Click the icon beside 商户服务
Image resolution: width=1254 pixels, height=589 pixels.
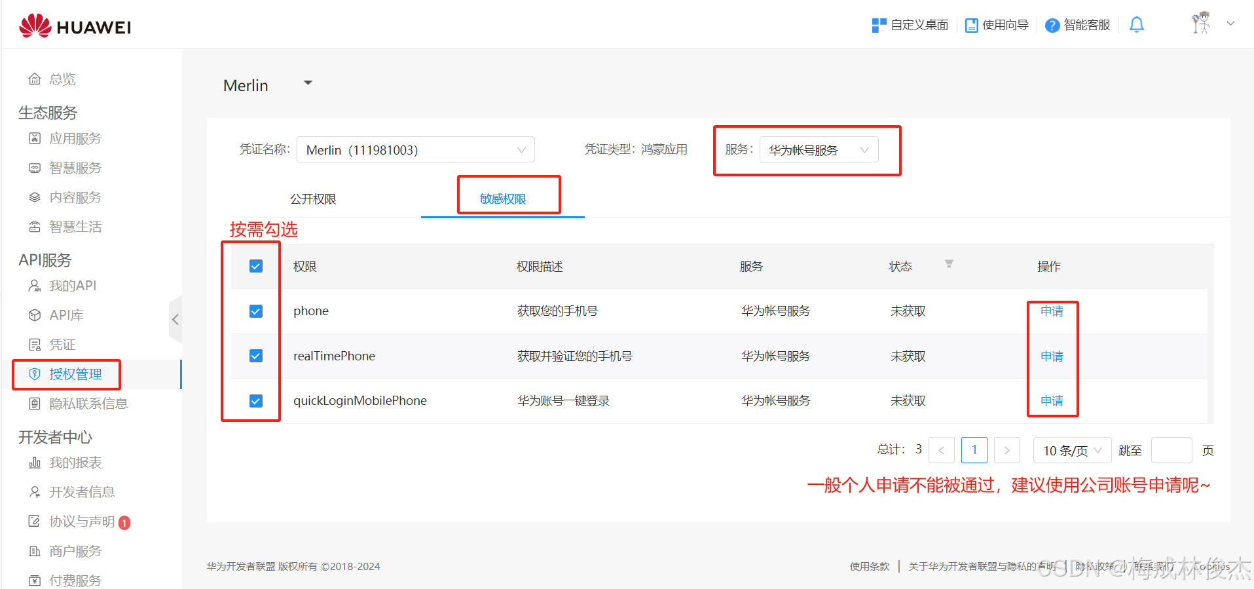(x=35, y=551)
